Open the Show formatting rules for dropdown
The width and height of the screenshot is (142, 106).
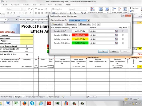click(x=88, y=20)
